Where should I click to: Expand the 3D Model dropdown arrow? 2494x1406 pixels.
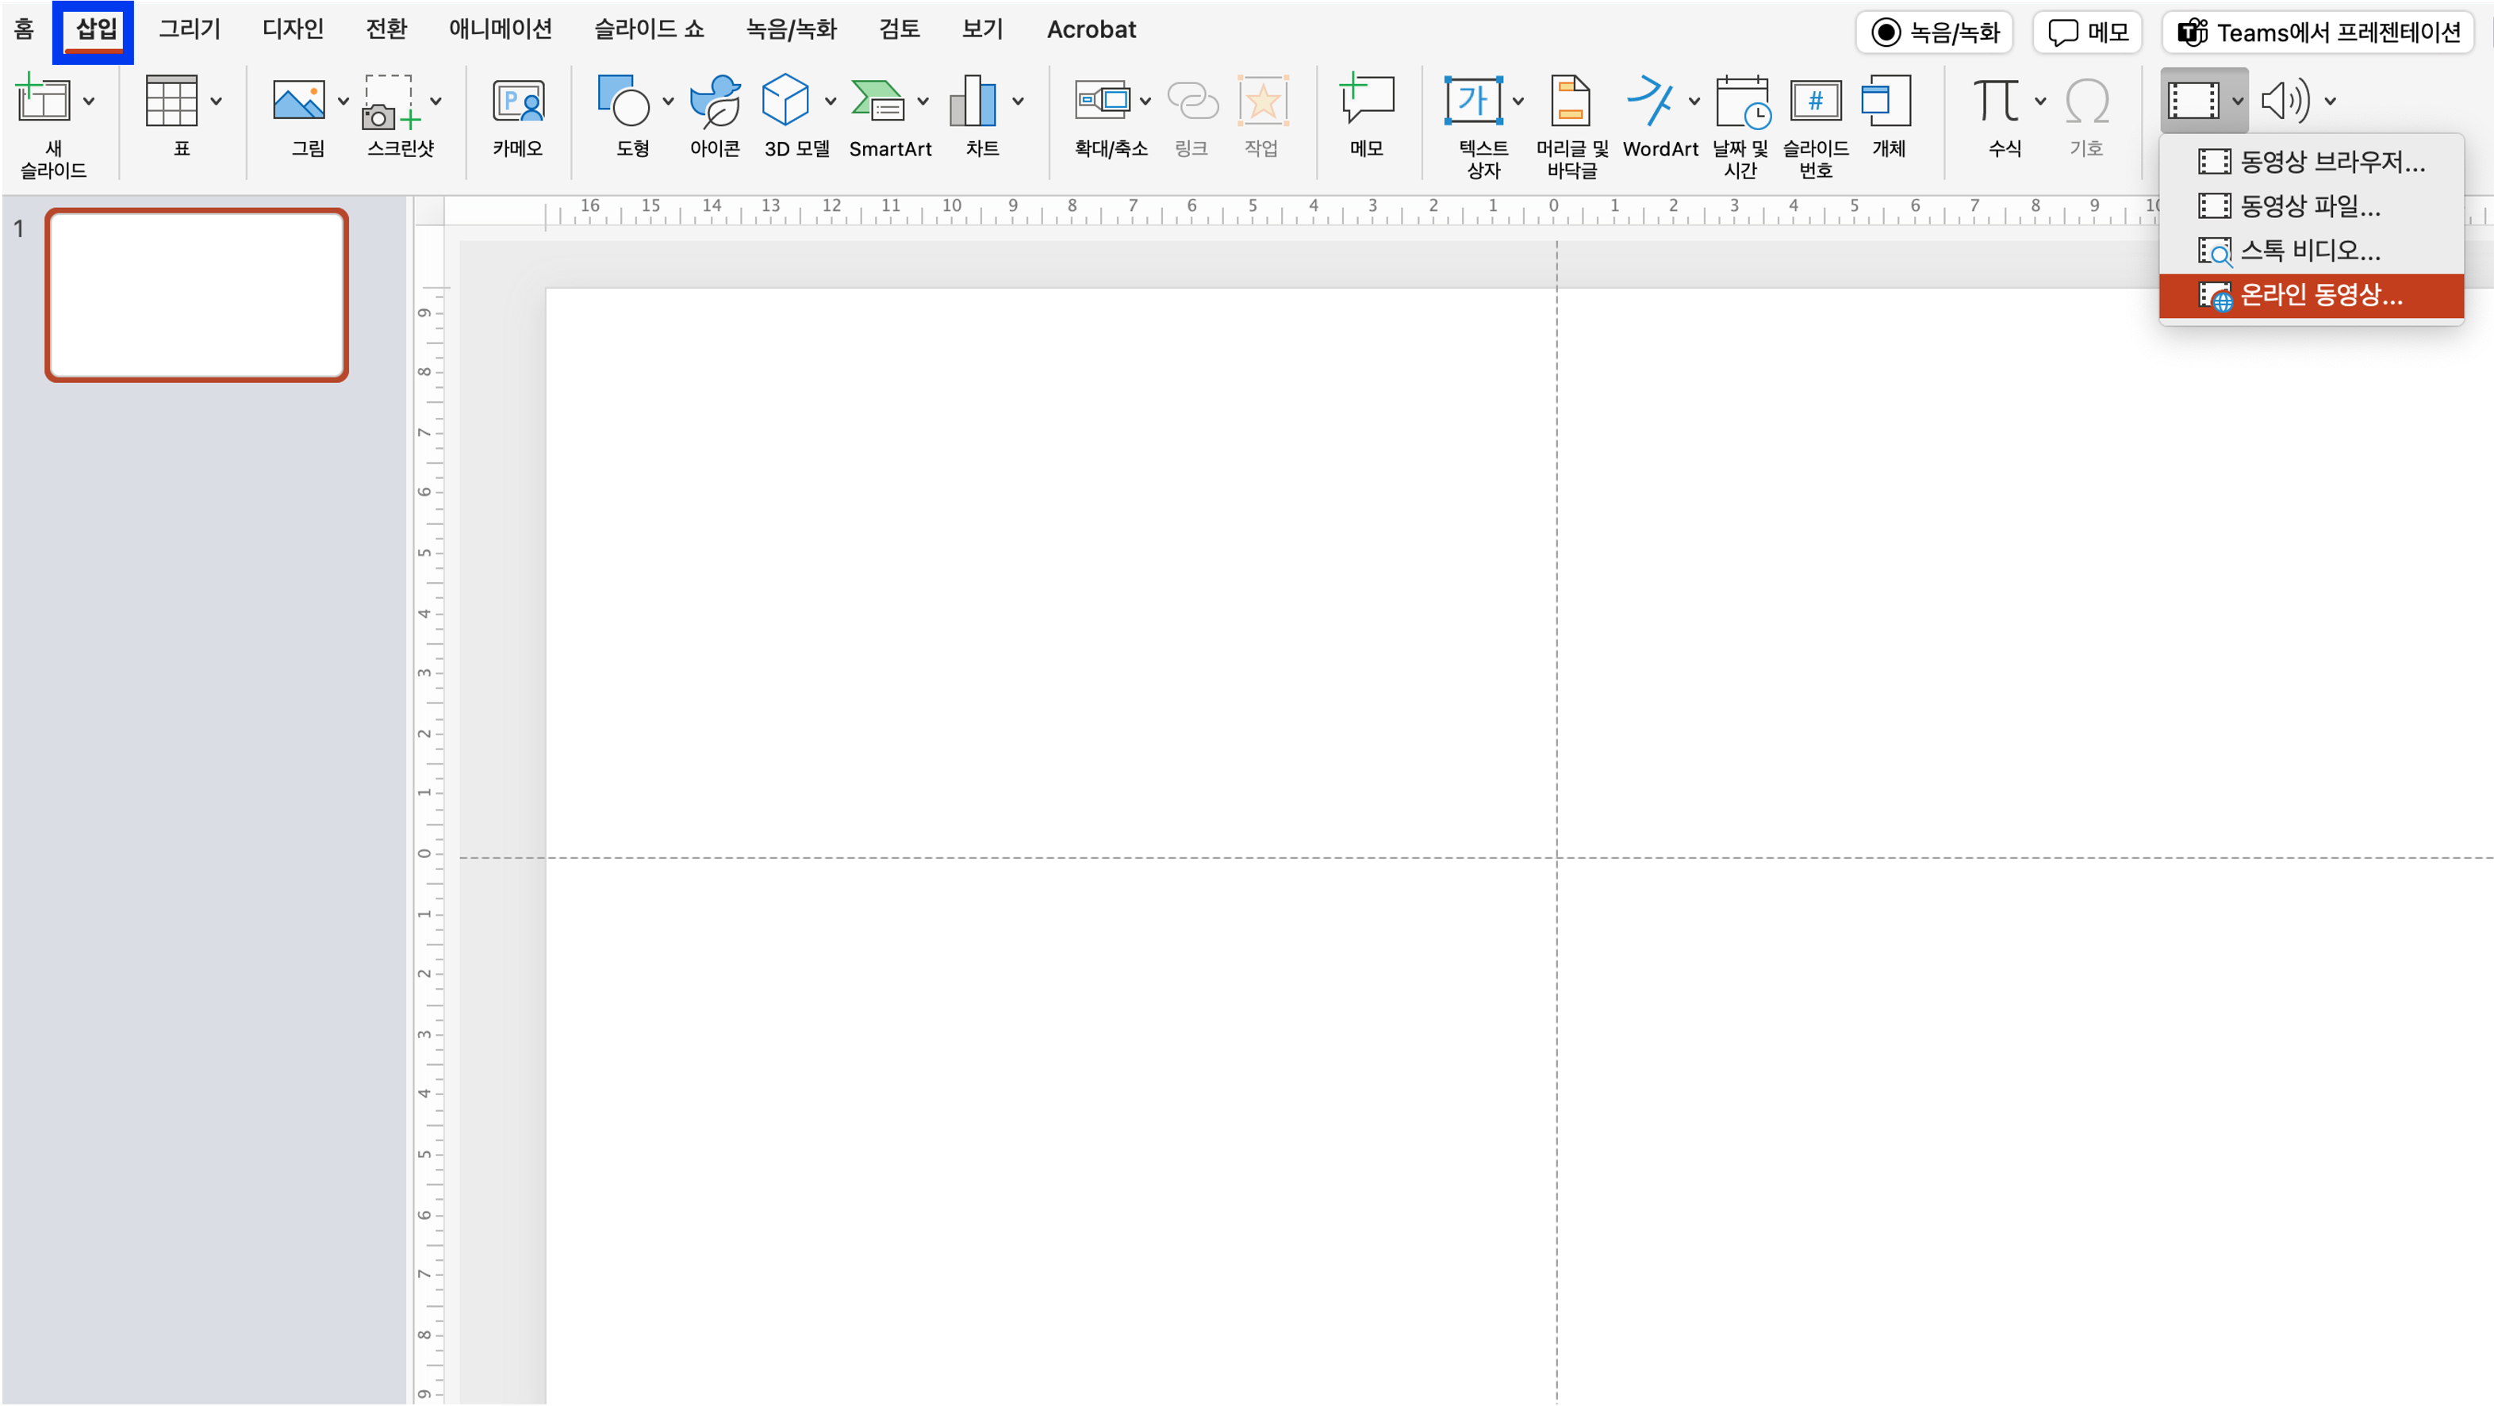click(831, 101)
